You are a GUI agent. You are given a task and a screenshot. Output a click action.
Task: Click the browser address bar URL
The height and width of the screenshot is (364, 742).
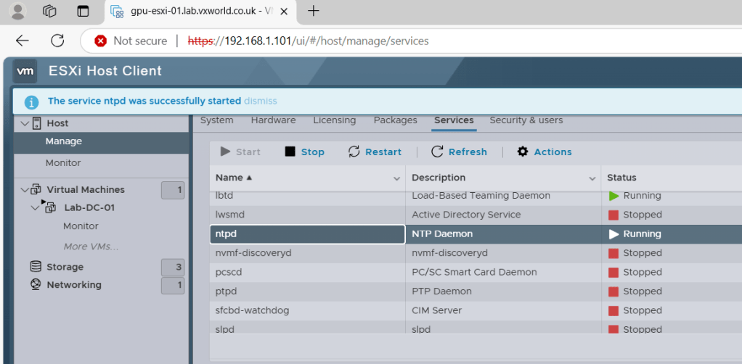point(327,41)
